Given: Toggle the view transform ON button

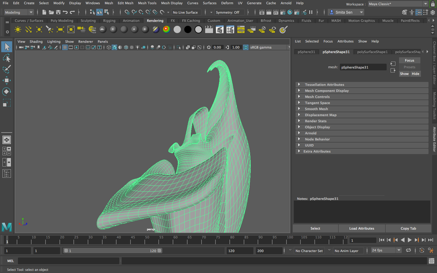Looking at the screenshot, I should tap(246, 47).
